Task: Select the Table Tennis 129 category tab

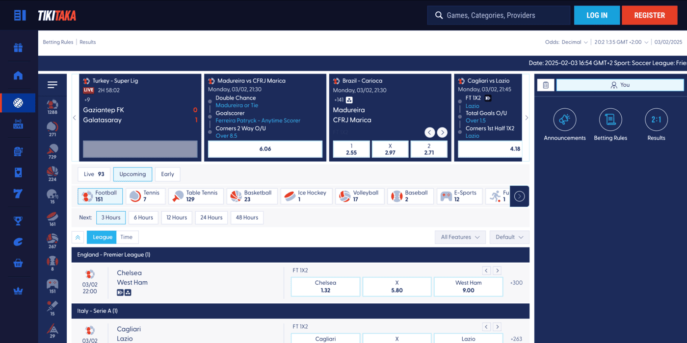Action: tap(196, 196)
